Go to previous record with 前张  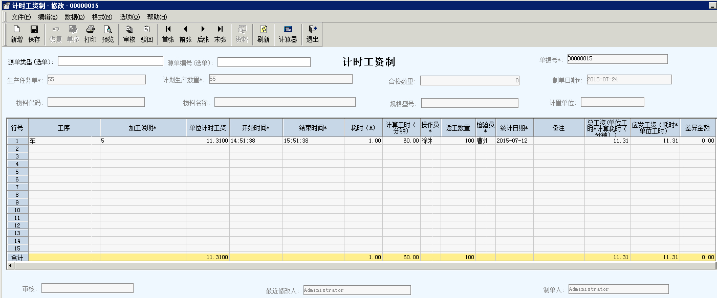(185, 34)
